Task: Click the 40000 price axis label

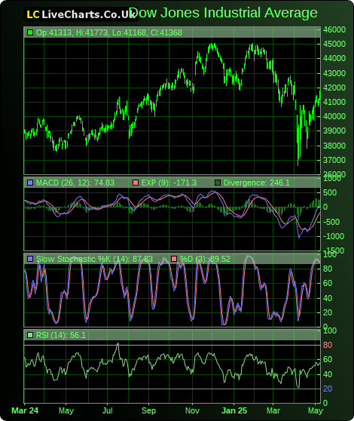Action: click(334, 116)
